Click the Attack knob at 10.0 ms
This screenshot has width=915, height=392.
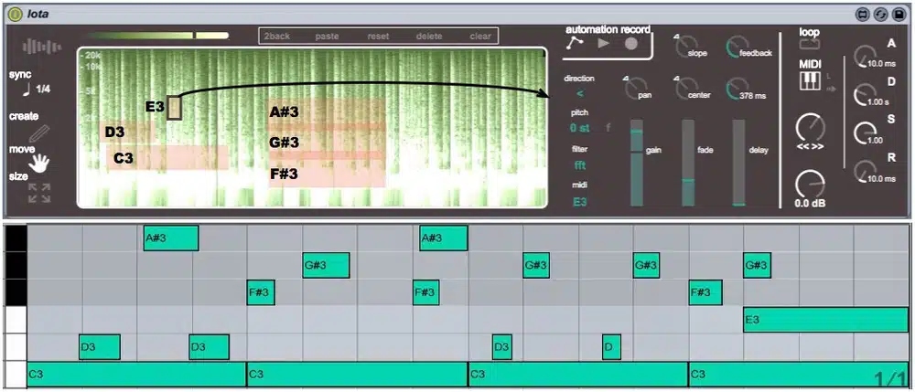pos(864,56)
